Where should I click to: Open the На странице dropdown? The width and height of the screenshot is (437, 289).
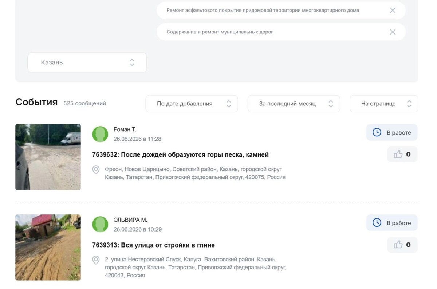[383, 104]
